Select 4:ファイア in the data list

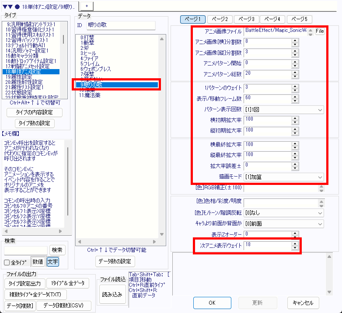point(89,58)
